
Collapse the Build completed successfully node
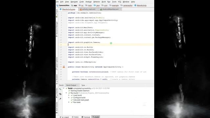click(64, 88)
